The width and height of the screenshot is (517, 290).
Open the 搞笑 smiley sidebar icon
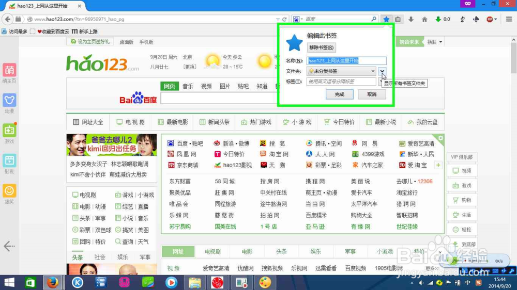9,191
